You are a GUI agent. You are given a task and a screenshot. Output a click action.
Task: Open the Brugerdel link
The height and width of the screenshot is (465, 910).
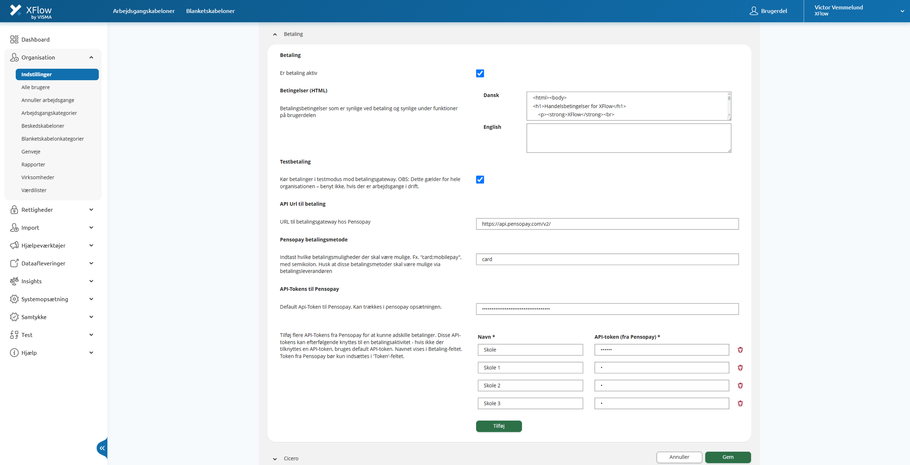pos(768,11)
